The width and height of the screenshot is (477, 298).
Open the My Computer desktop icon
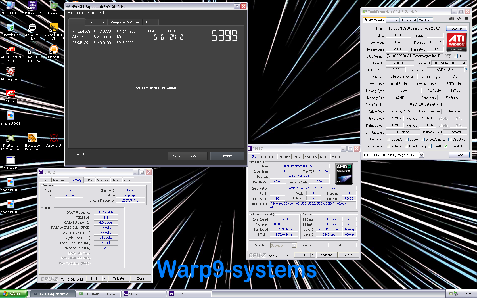[x=11, y=8]
